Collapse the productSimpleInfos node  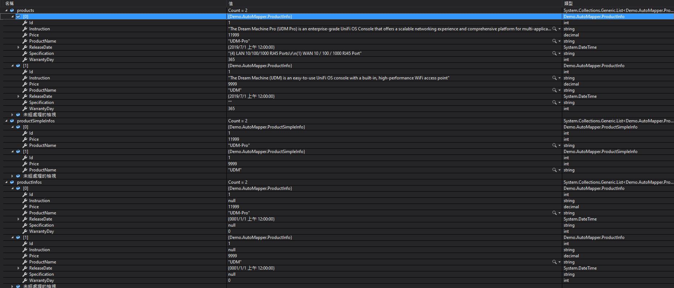pos(6,121)
